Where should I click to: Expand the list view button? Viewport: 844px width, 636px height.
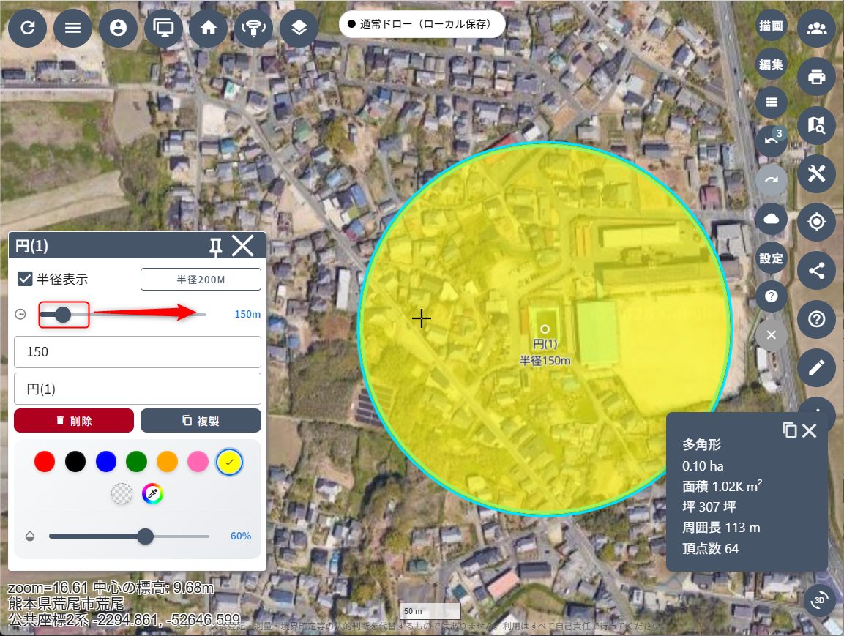(x=771, y=102)
